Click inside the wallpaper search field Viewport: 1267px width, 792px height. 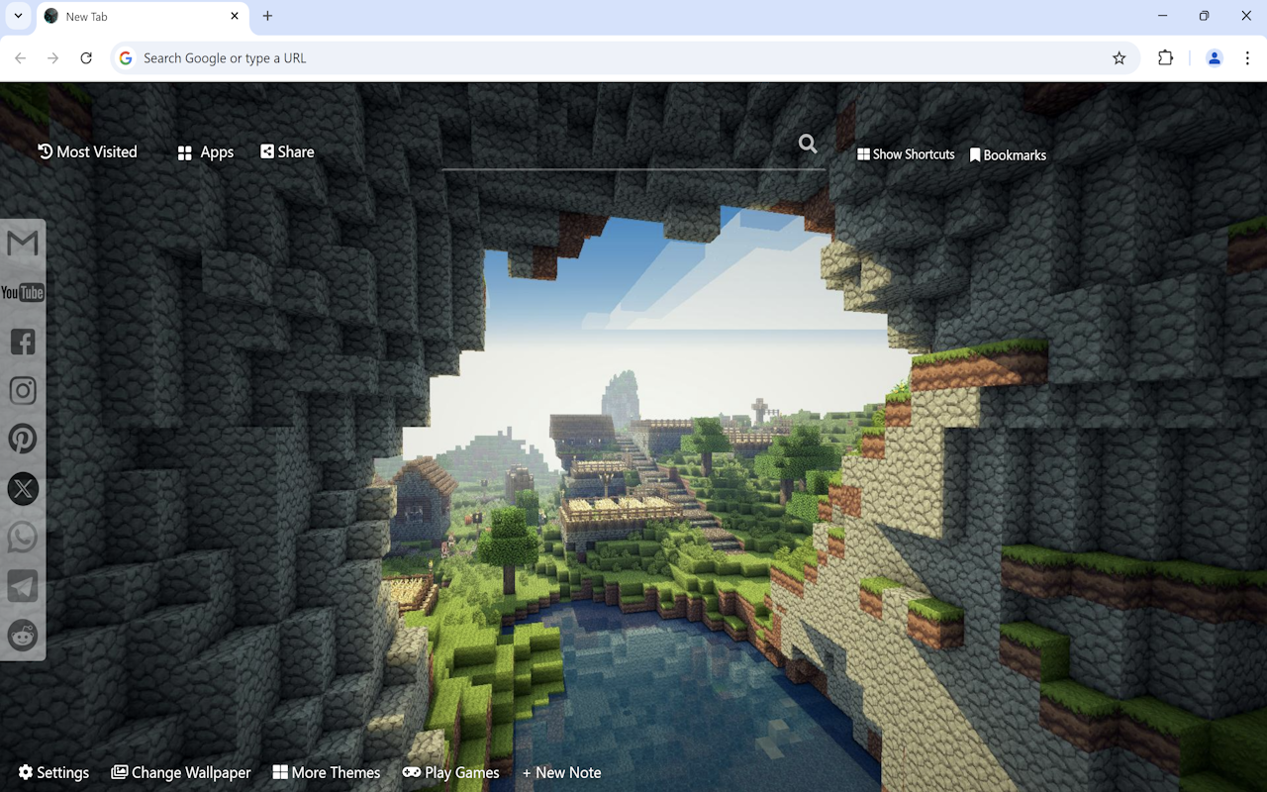[x=633, y=158]
